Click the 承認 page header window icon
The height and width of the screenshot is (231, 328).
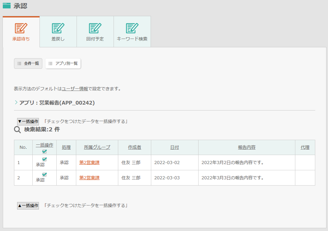tap(7, 6)
